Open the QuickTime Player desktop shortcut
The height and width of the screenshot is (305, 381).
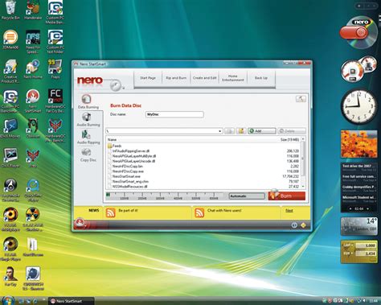33,191
